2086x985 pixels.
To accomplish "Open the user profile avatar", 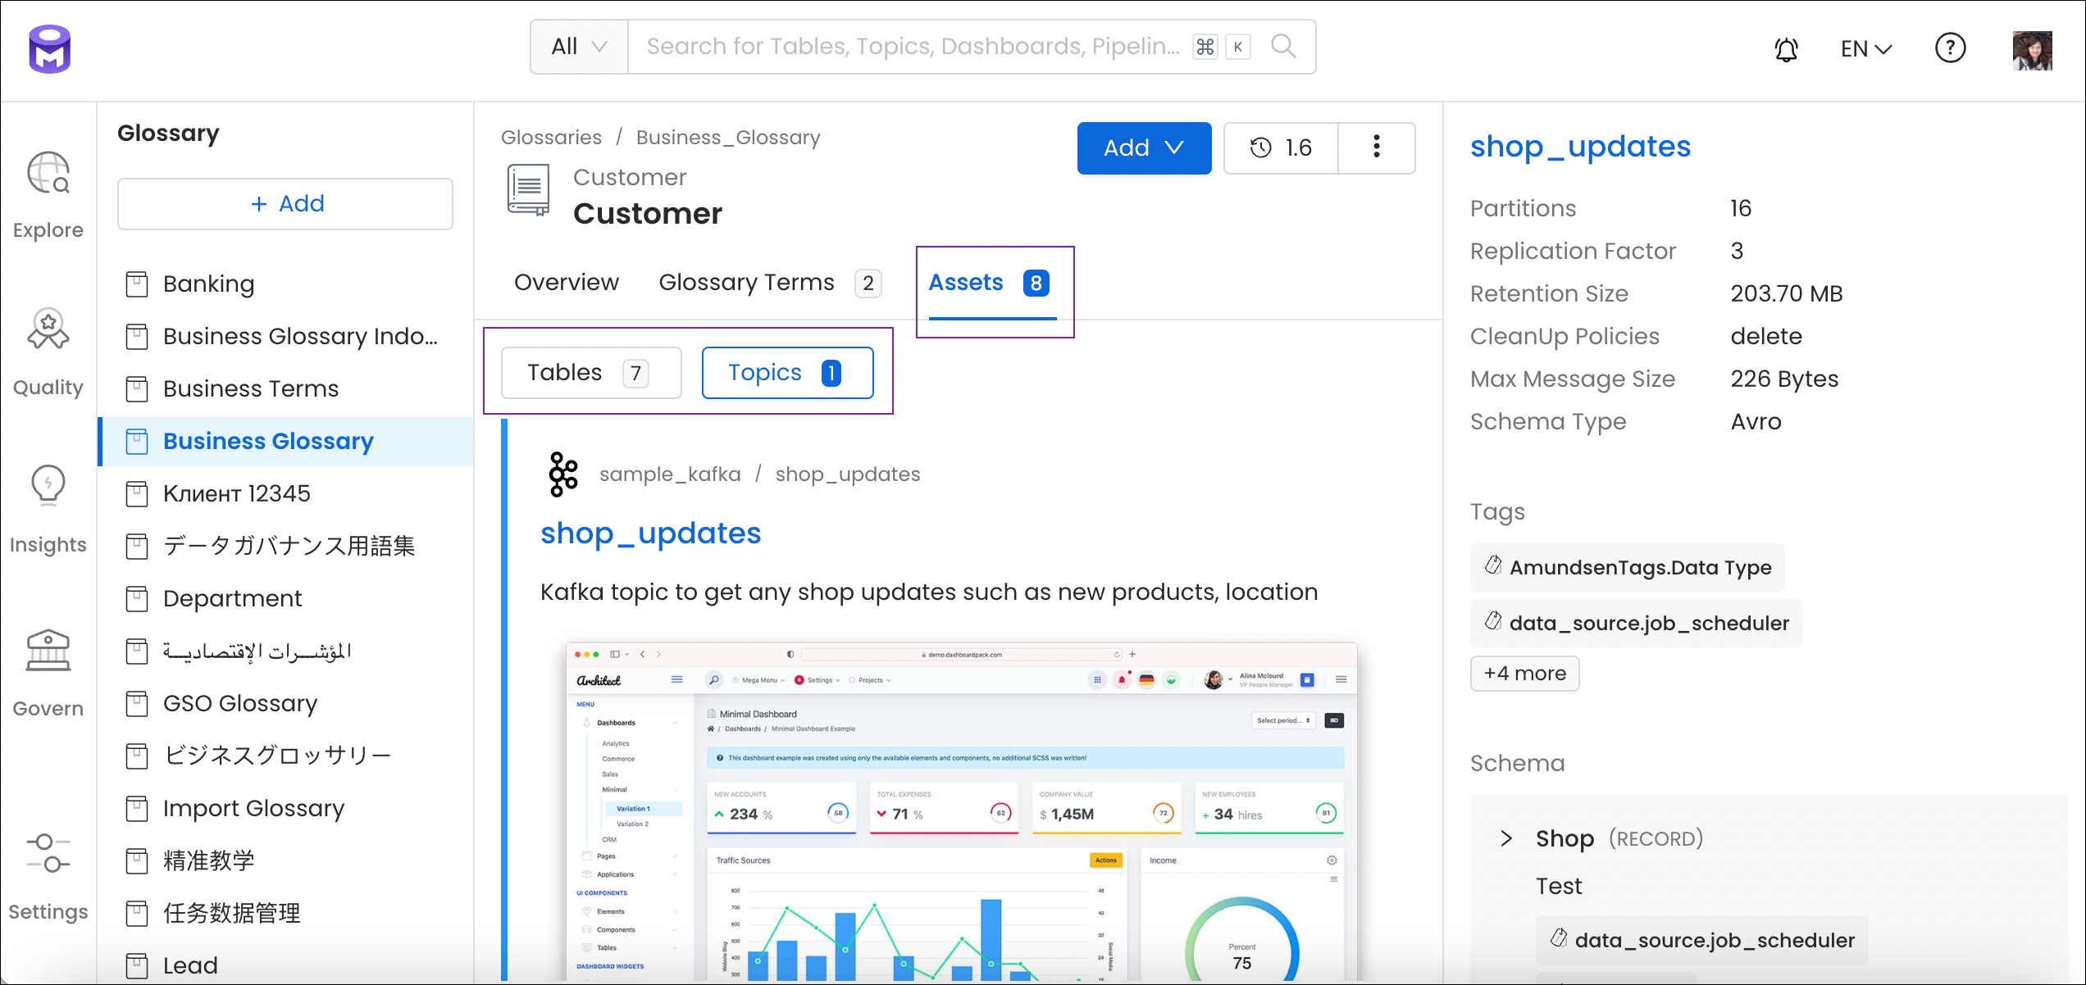I will click(2032, 50).
